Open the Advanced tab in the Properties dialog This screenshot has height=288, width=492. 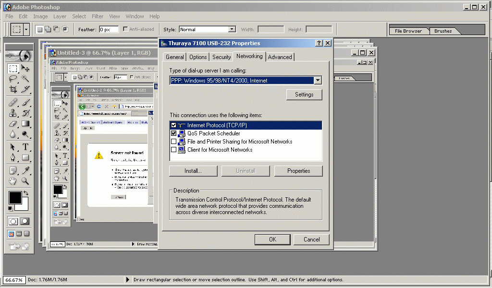pos(280,57)
